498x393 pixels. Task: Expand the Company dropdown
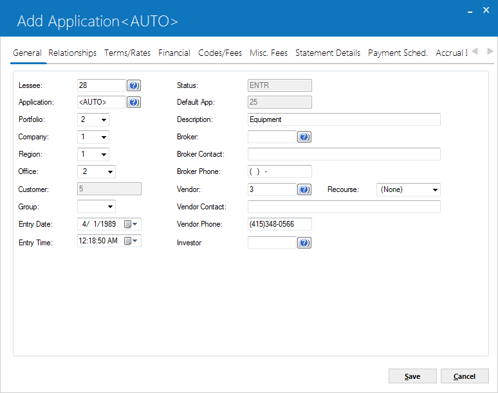pos(104,137)
